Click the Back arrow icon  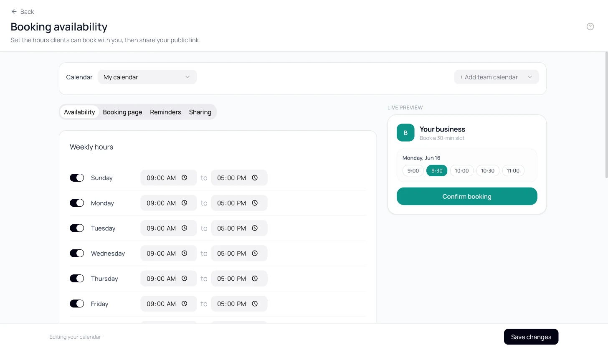14,12
